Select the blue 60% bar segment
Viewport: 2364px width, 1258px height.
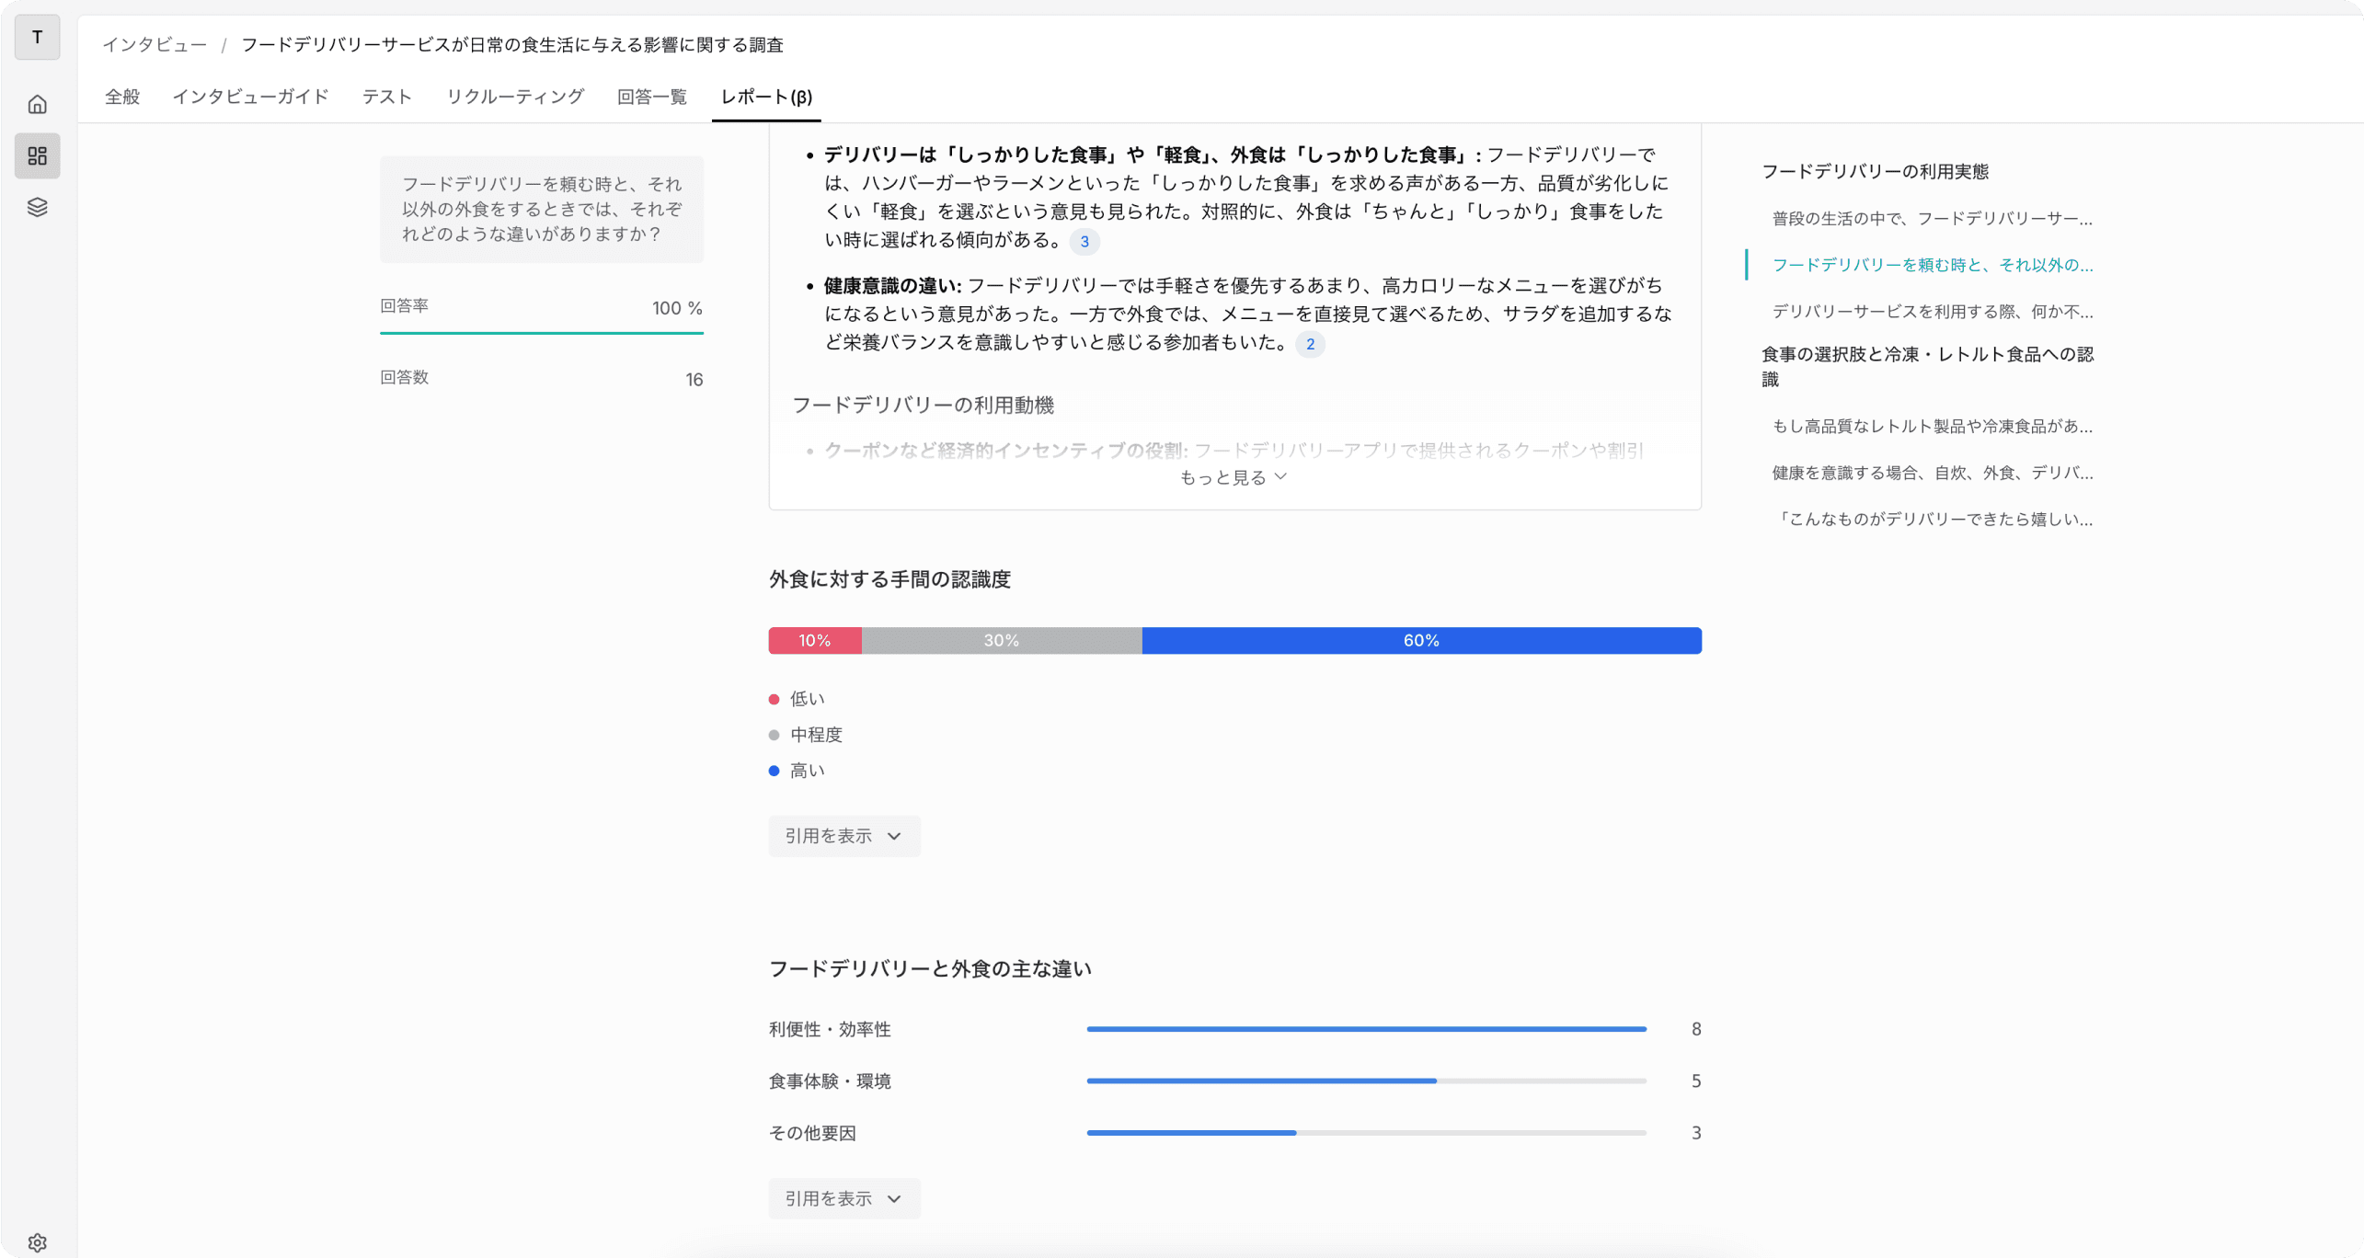(1420, 640)
